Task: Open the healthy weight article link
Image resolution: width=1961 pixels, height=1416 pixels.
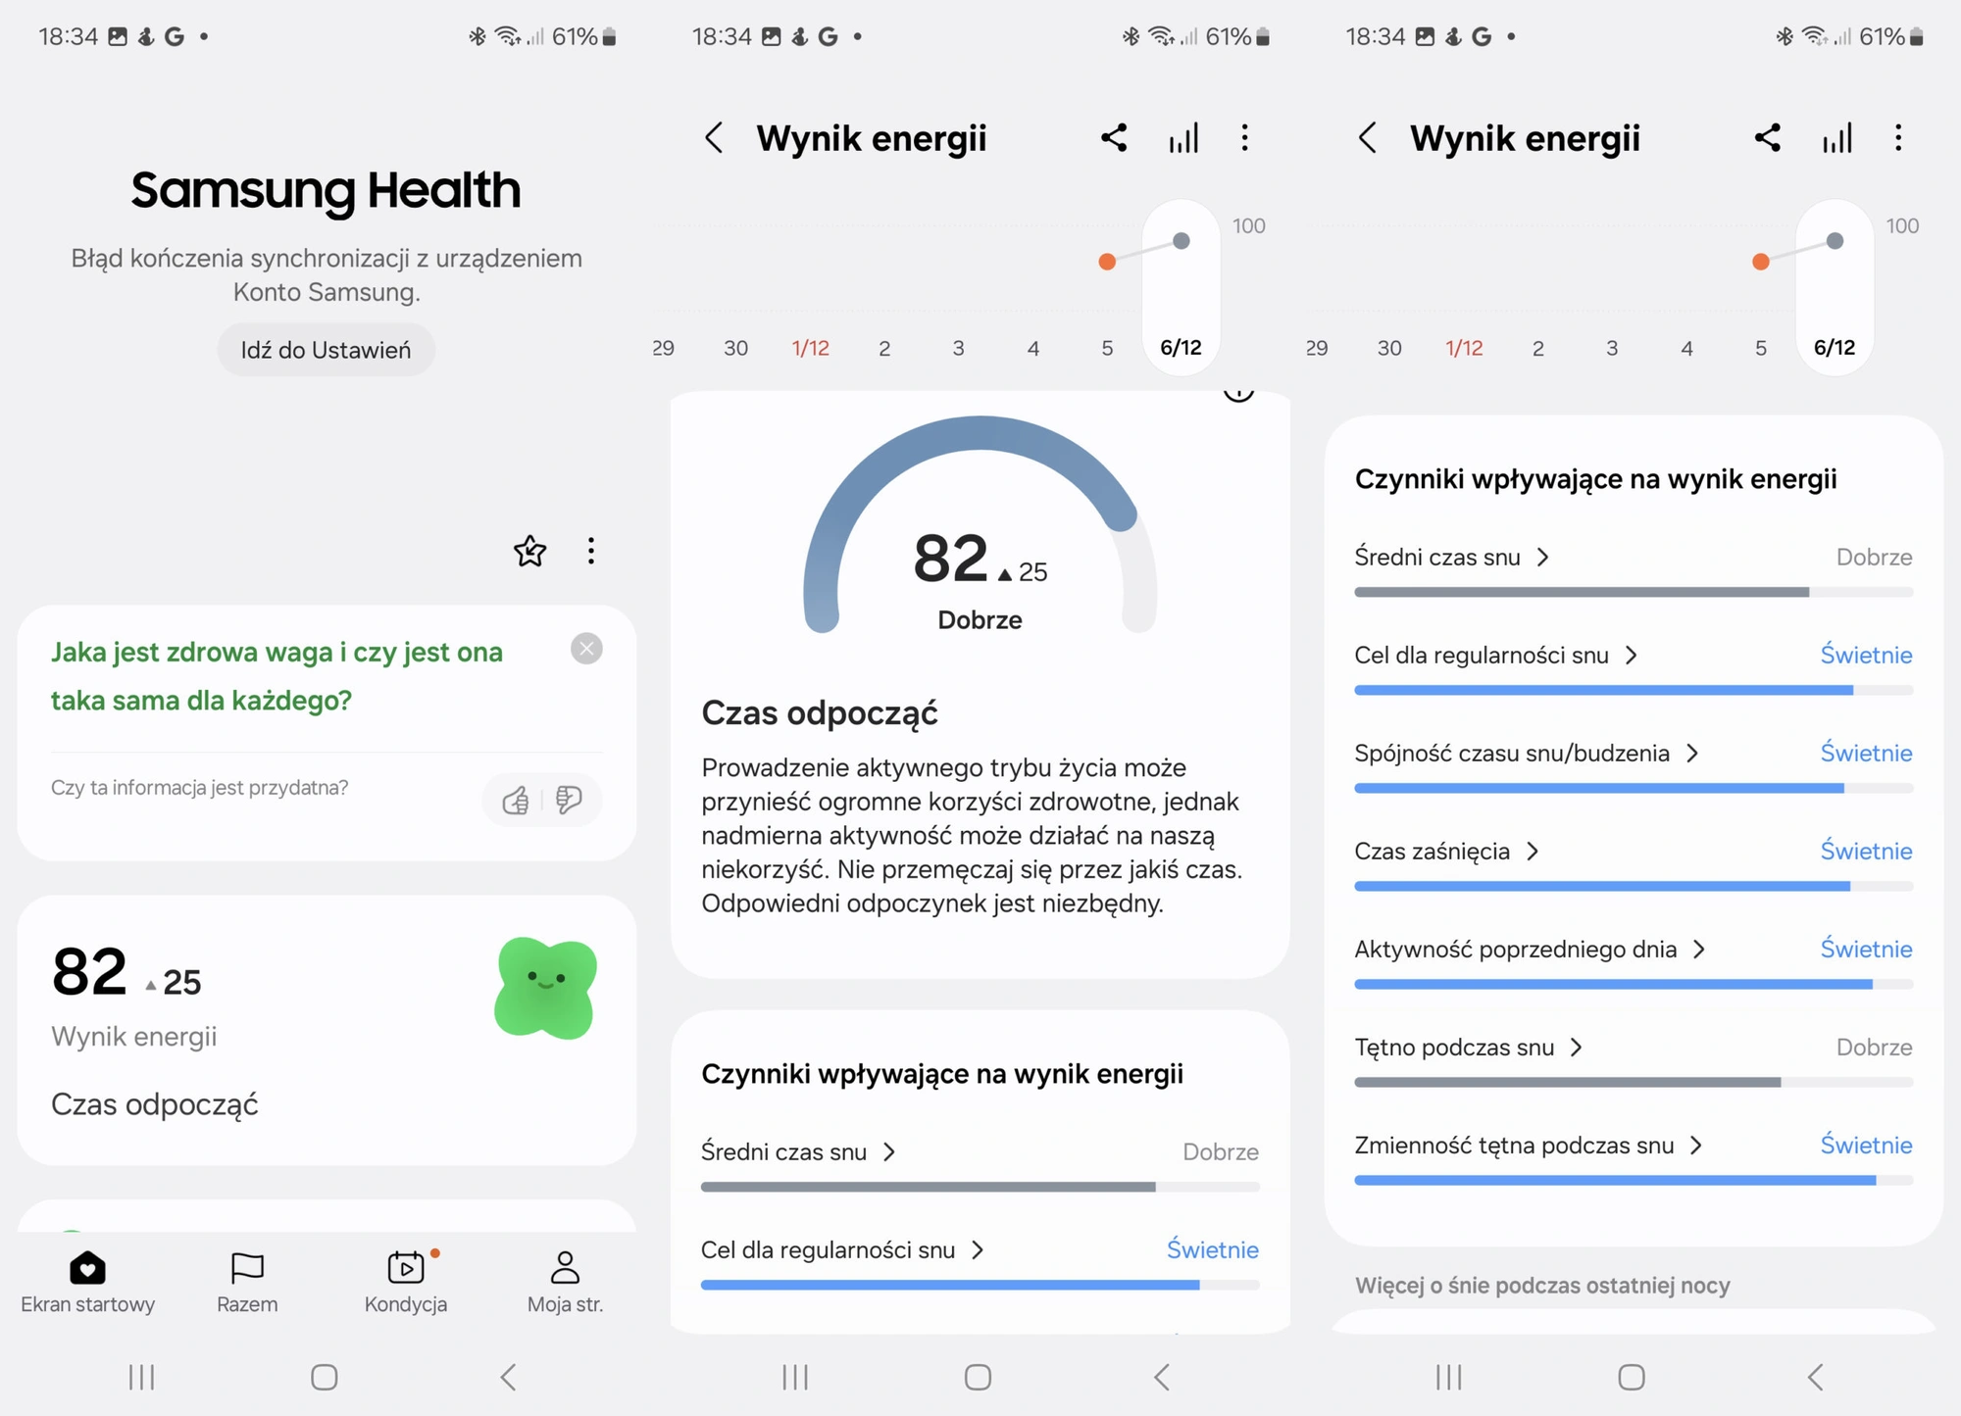Action: point(277,676)
